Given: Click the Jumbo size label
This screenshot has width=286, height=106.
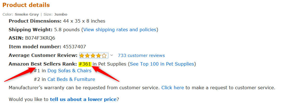Looking at the screenshot, I should coord(61,15).
